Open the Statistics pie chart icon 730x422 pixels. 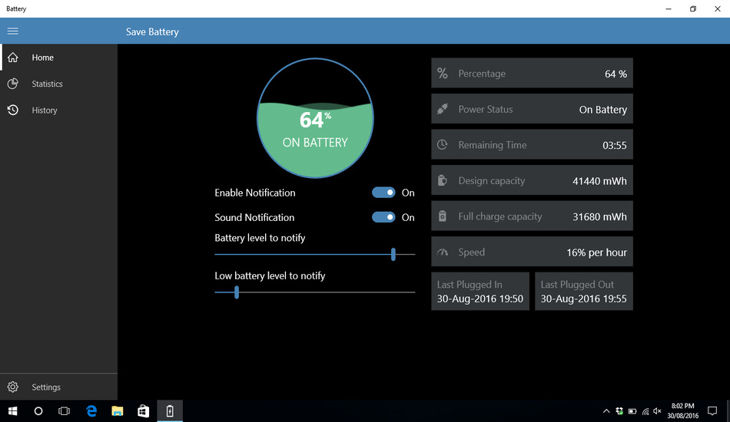click(x=12, y=84)
